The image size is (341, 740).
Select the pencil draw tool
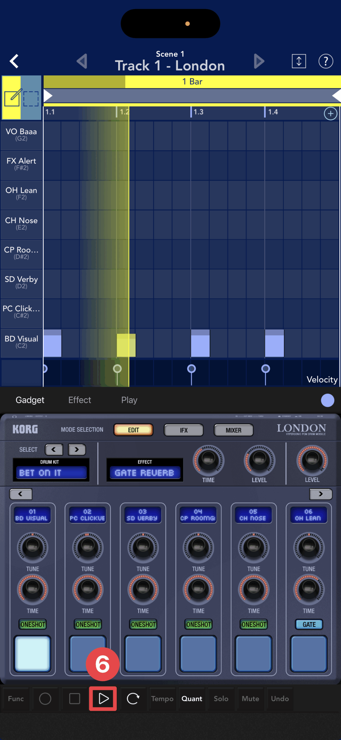[12, 98]
